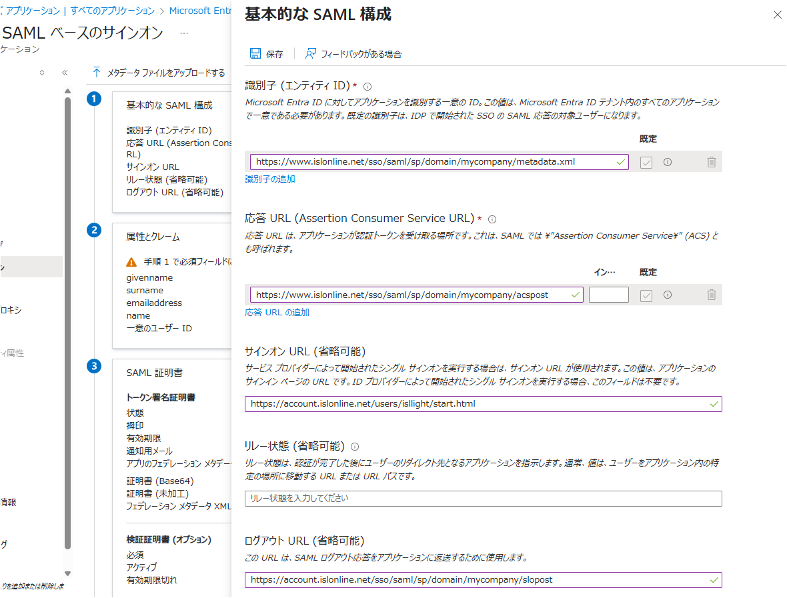Image resolution: width=787 pixels, height=598 pixels.
Task: Select the emailaddress claim row
Action: (x=154, y=303)
